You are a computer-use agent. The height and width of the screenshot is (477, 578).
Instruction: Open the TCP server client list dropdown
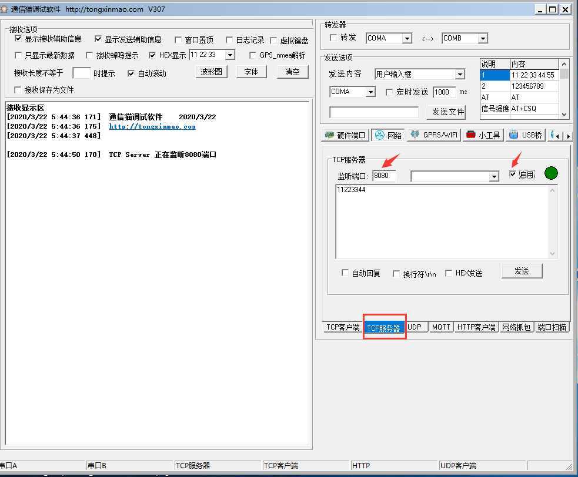494,177
